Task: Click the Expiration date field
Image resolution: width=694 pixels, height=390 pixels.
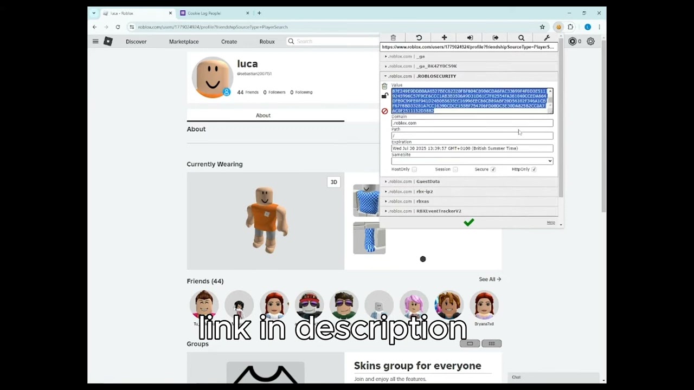Action: 472,148
